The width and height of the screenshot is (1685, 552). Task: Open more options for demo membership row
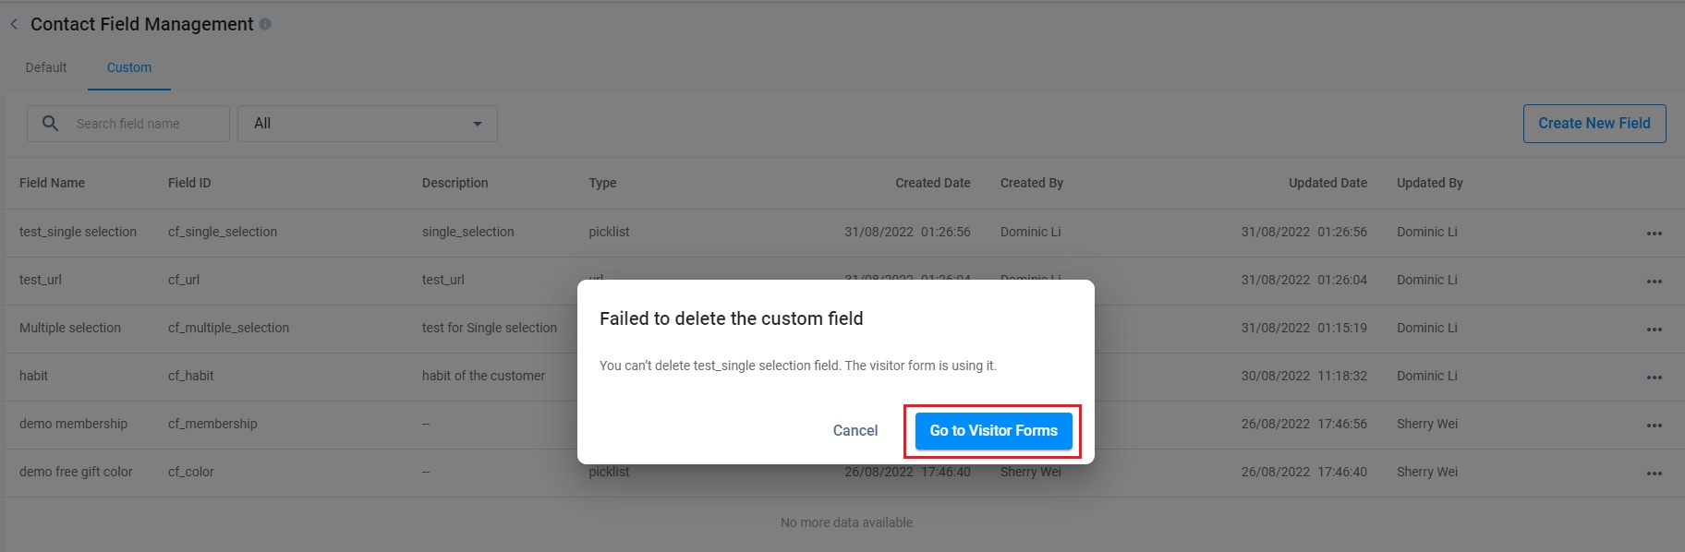point(1654,426)
